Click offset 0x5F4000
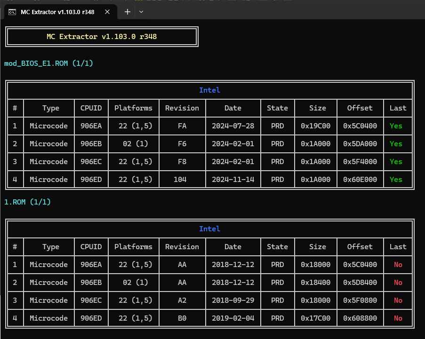This screenshot has height=339, width=425. (360, 162)
